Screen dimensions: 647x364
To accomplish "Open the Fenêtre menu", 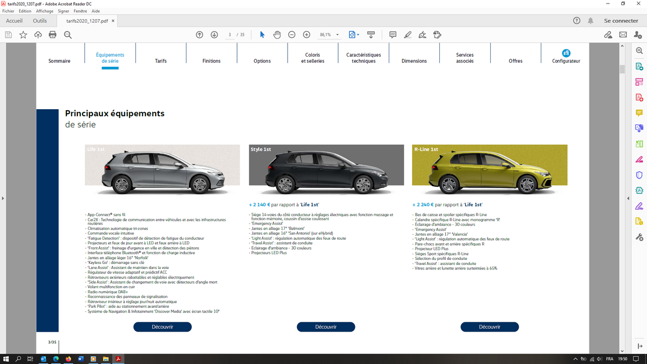I will (80, 11).
